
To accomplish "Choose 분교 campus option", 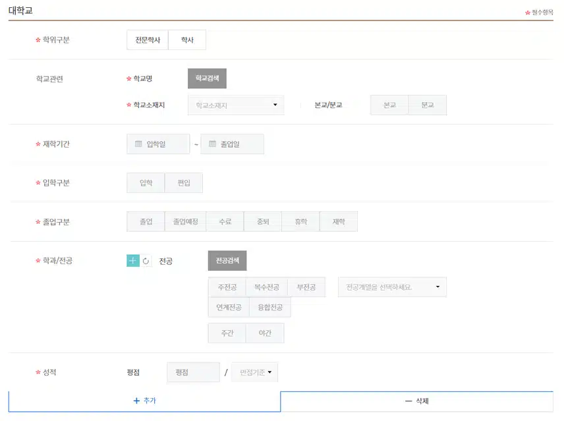I will click(x=428, y=105).
